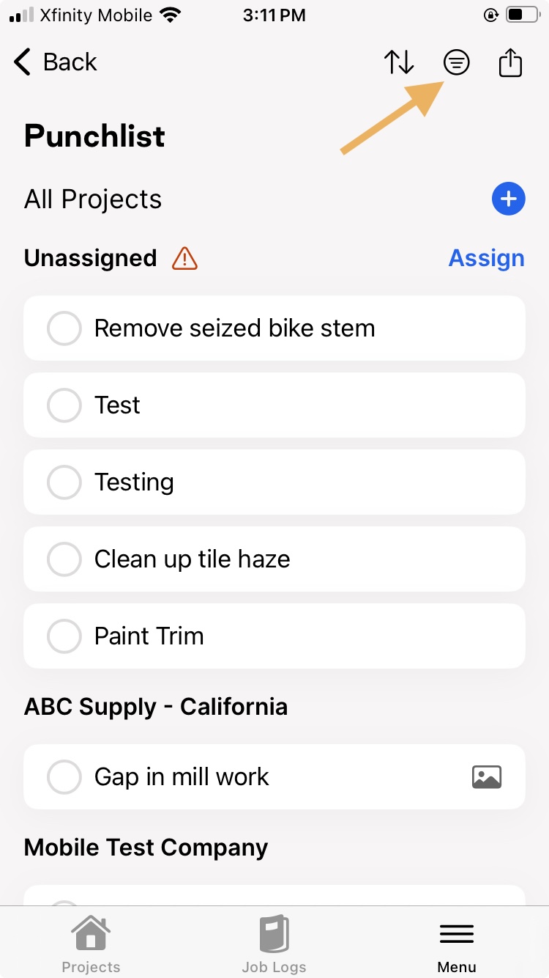Tap the blue plus add button
This screenshot has height=978, width=549.
[508, 199]
